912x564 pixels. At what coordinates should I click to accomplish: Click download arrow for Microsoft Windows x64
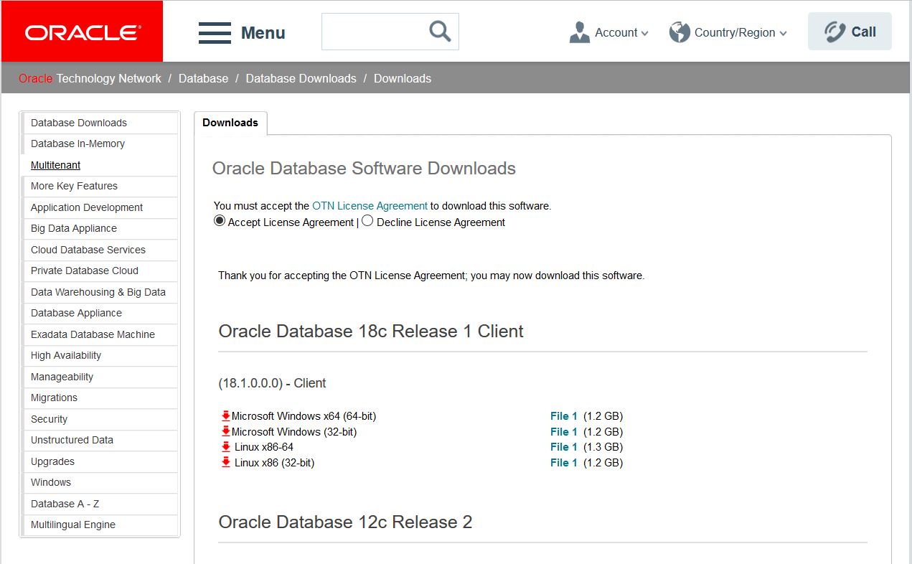click(x=226, y=416)
